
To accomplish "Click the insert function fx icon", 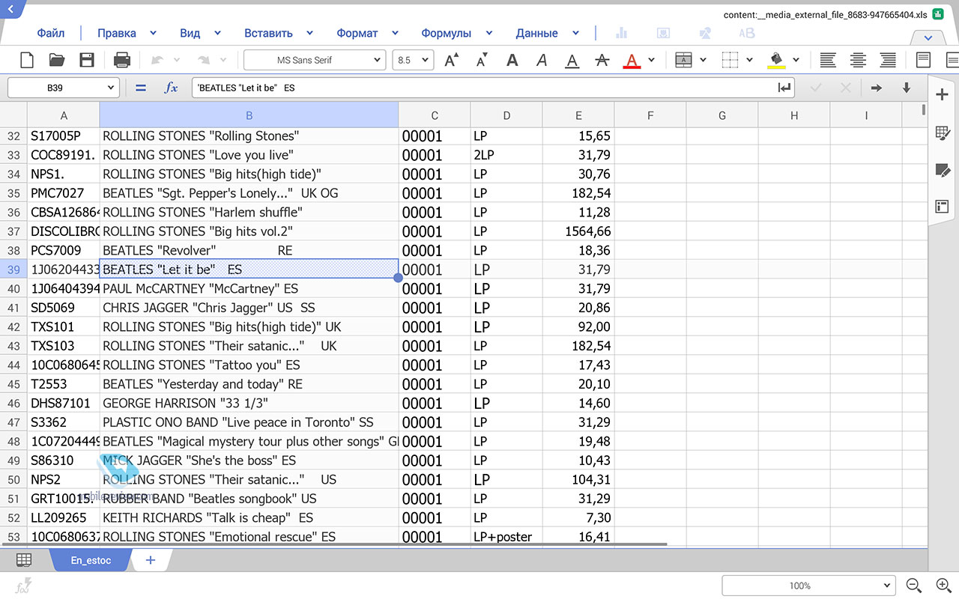I will coord(172,88).
